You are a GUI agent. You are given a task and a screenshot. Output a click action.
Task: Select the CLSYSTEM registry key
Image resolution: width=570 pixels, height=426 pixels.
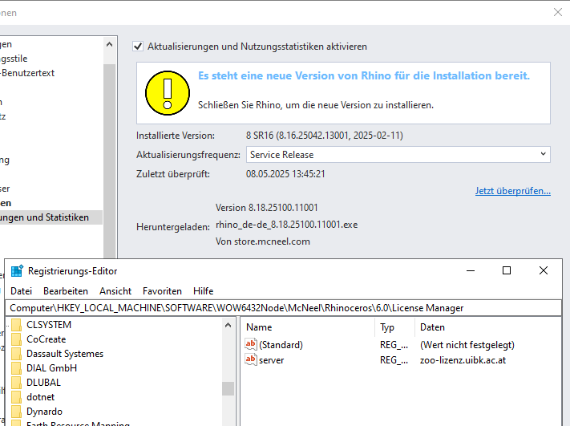(49, 324)
